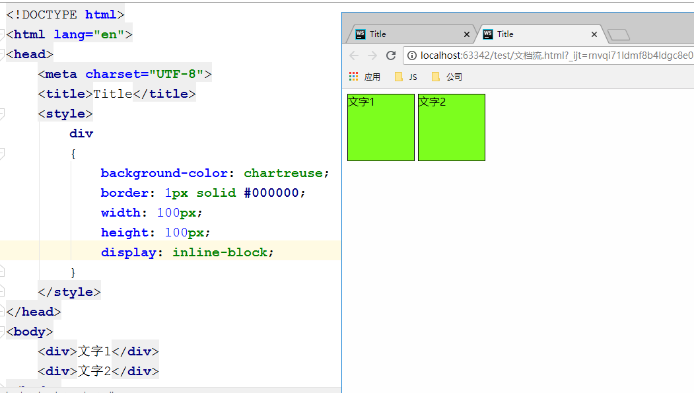The image size is (694, 393).
Task: Click the lang="en" attribute
Action: 89,34
